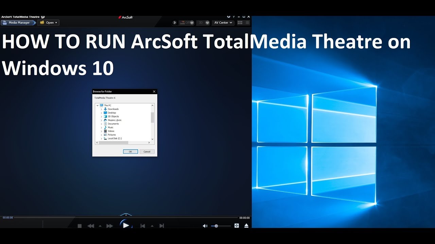The height and width of the screenshot is (244, 435).
Task: Click the playback seek bar
Action: [x=126, y=218]
